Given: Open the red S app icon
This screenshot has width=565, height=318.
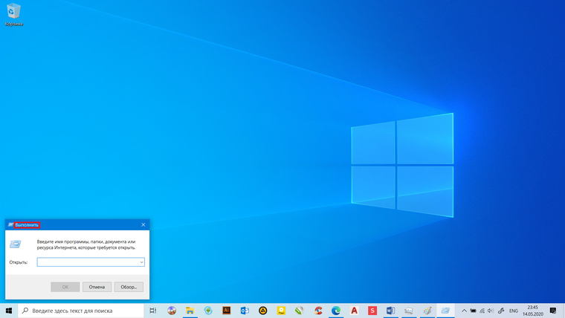Looking at the screenshot, I should (372, 311).
